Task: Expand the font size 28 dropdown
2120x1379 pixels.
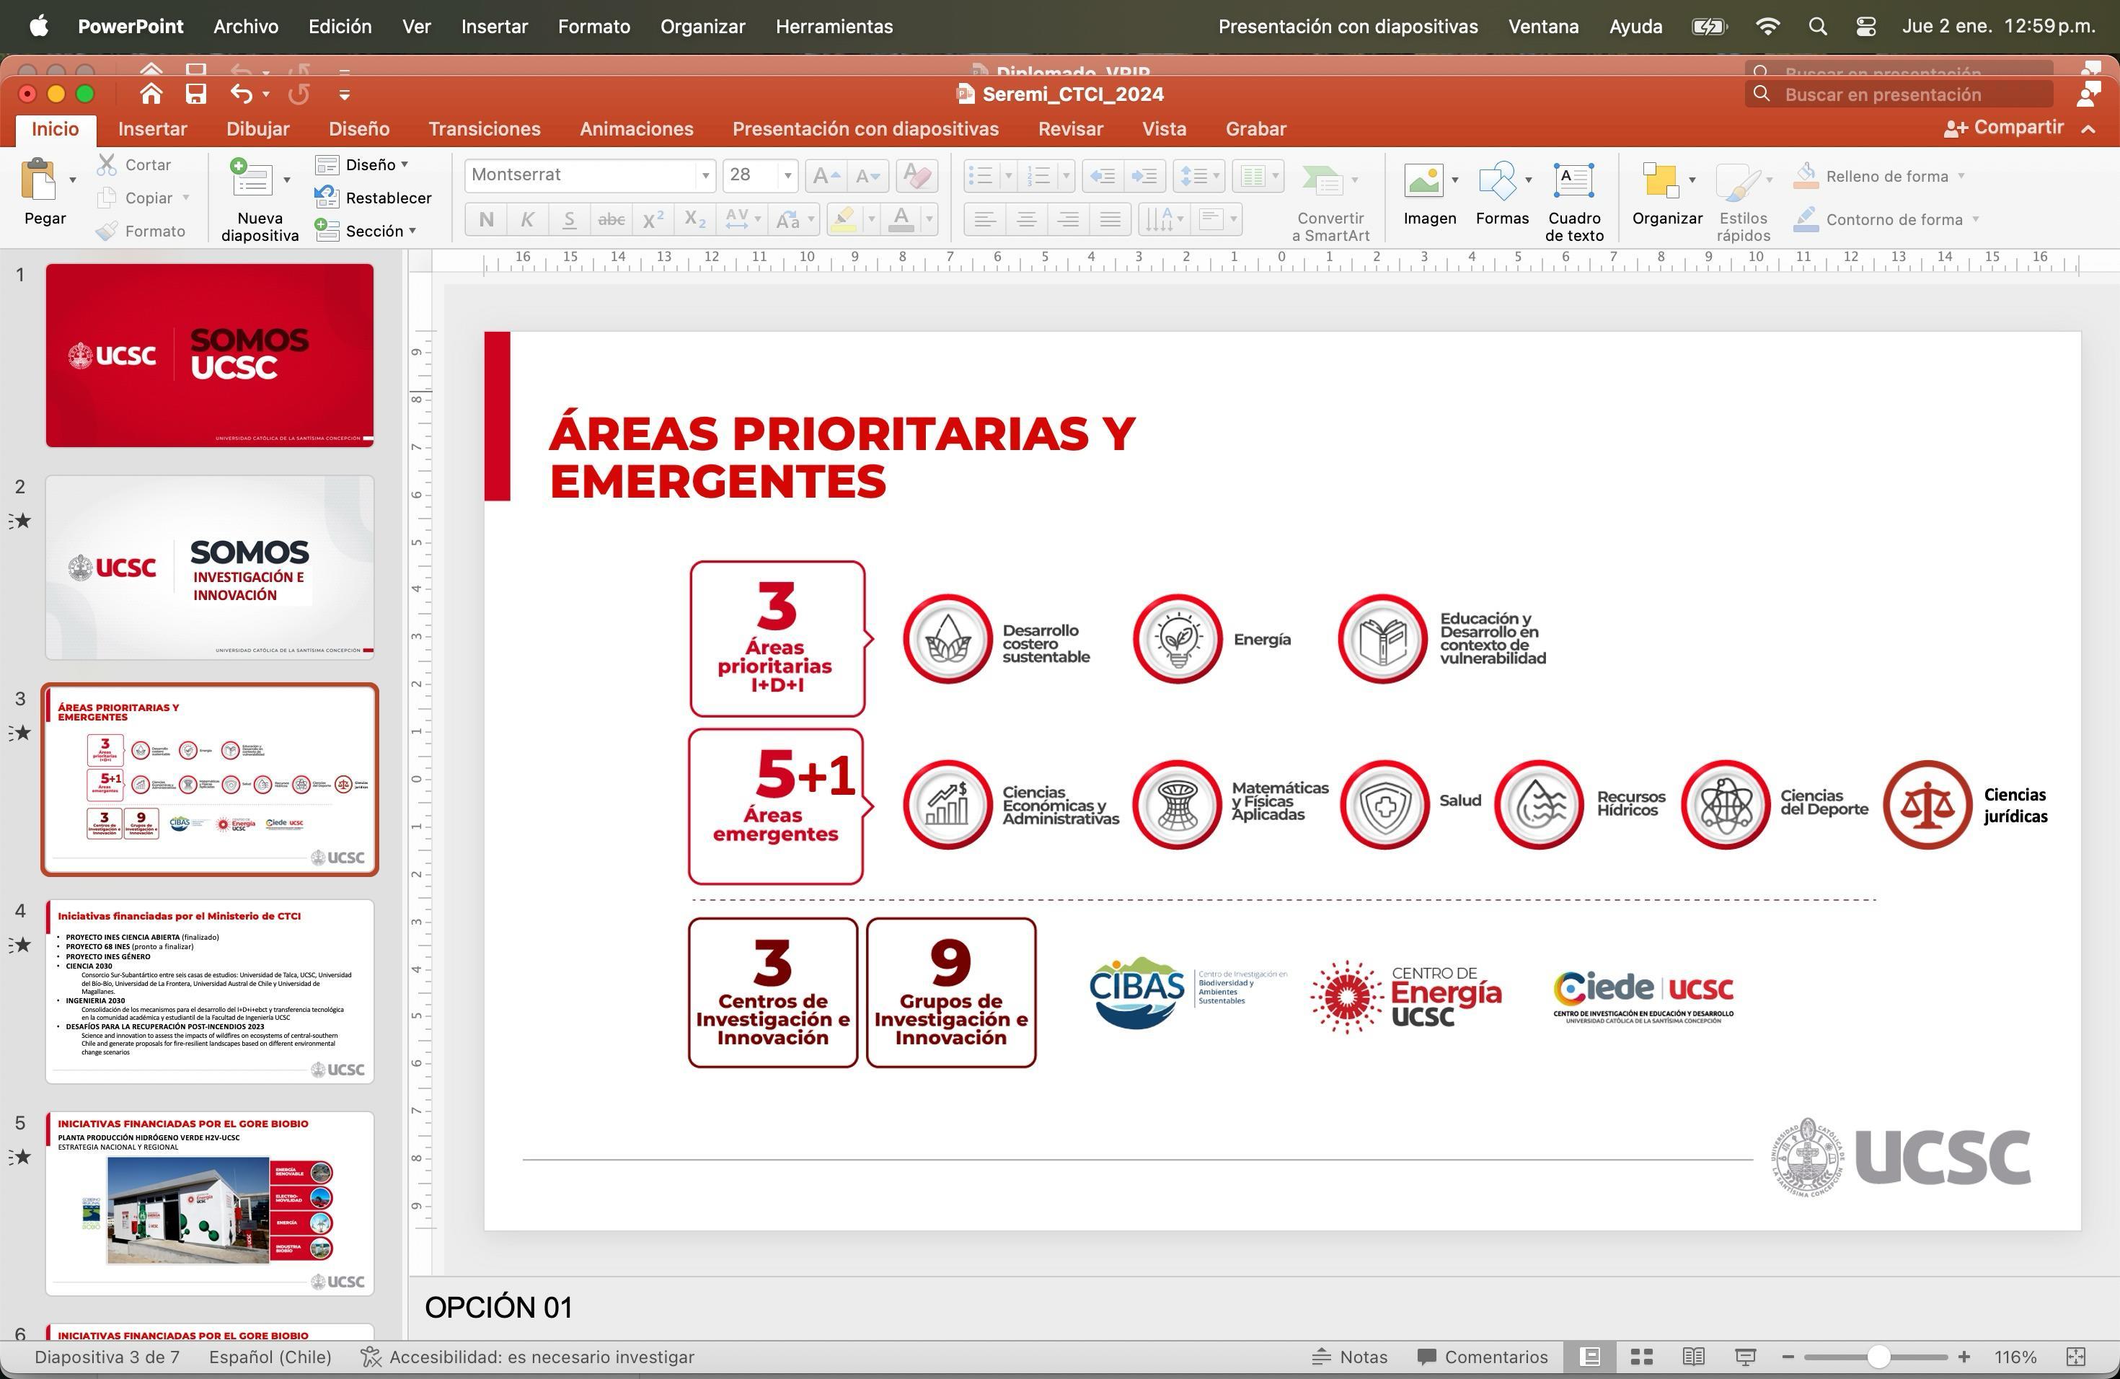Action: coord(787,175)
